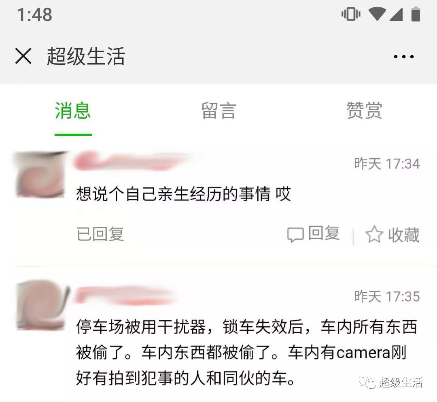437x402 pixels.
Task: Open second message sender's avatar
Action: [x=42, y=306]
